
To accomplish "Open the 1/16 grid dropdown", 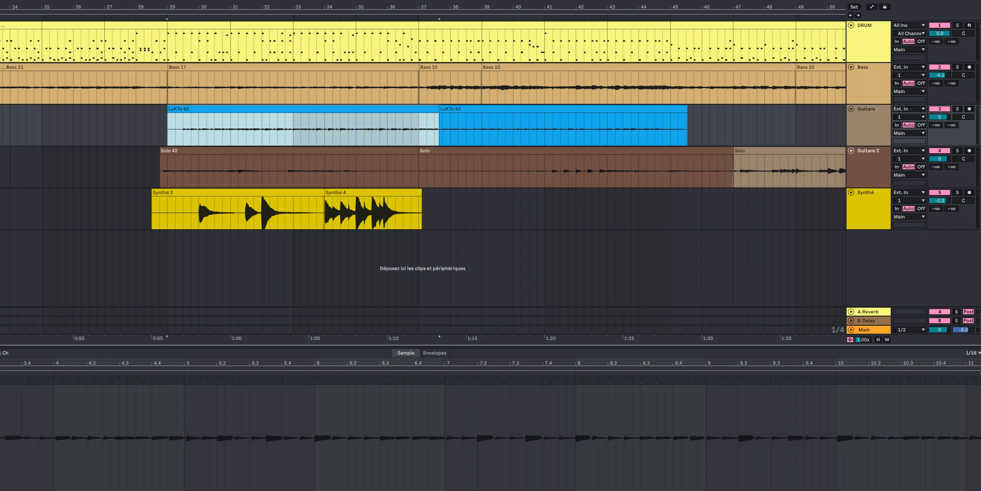I will [x=973, y=353].
